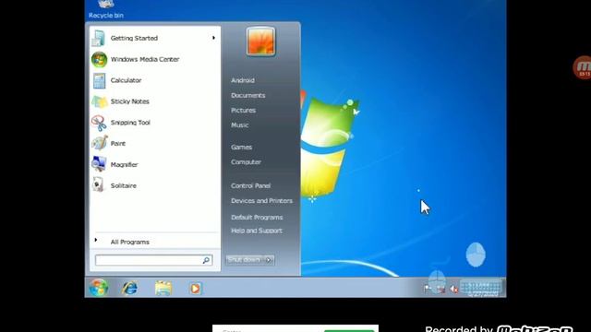The height and width of the screenshot is (332, 591).
Task: Open Devices and Printers
Action: click(261, 201)
